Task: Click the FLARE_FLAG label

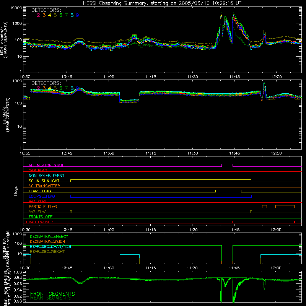Action: pos(40,191)
